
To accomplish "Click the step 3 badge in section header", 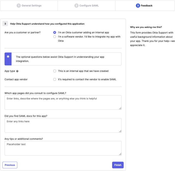I will [5, 24].
